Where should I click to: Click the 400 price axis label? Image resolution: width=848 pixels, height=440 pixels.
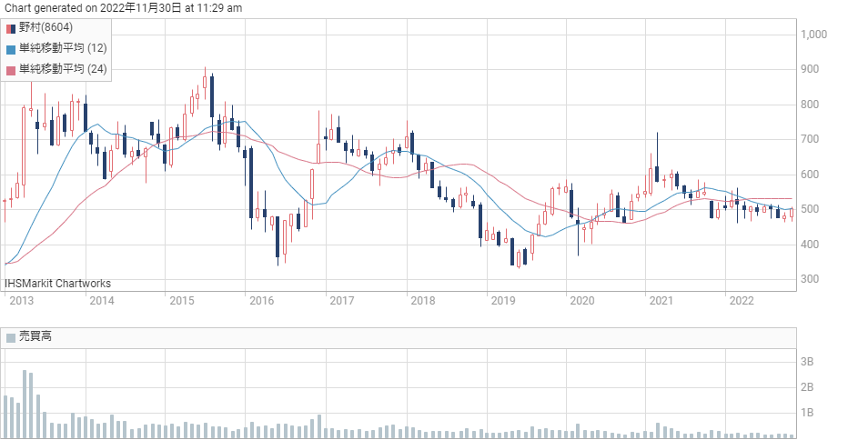click(810, 245)
